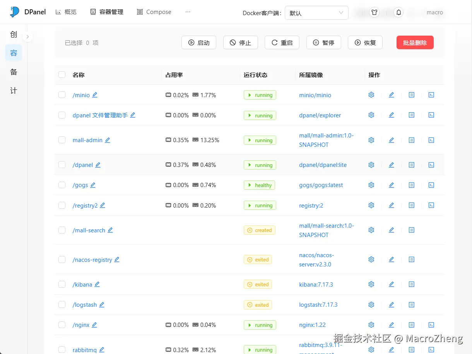This screenshot has width=472, height=354.
Task: Check the /kibana row checkbox
Action: [62, 284]
